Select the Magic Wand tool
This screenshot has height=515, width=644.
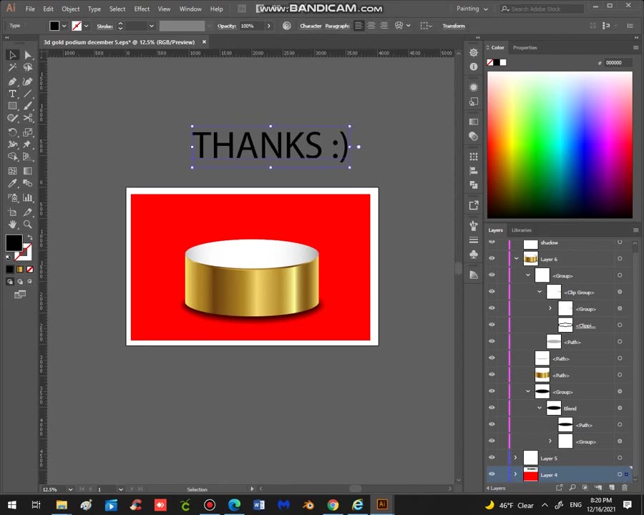(12, 67)
